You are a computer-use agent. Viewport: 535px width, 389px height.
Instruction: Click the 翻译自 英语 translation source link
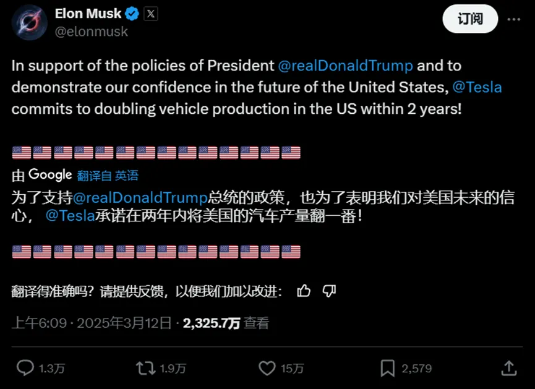click(x=108, y=176)
